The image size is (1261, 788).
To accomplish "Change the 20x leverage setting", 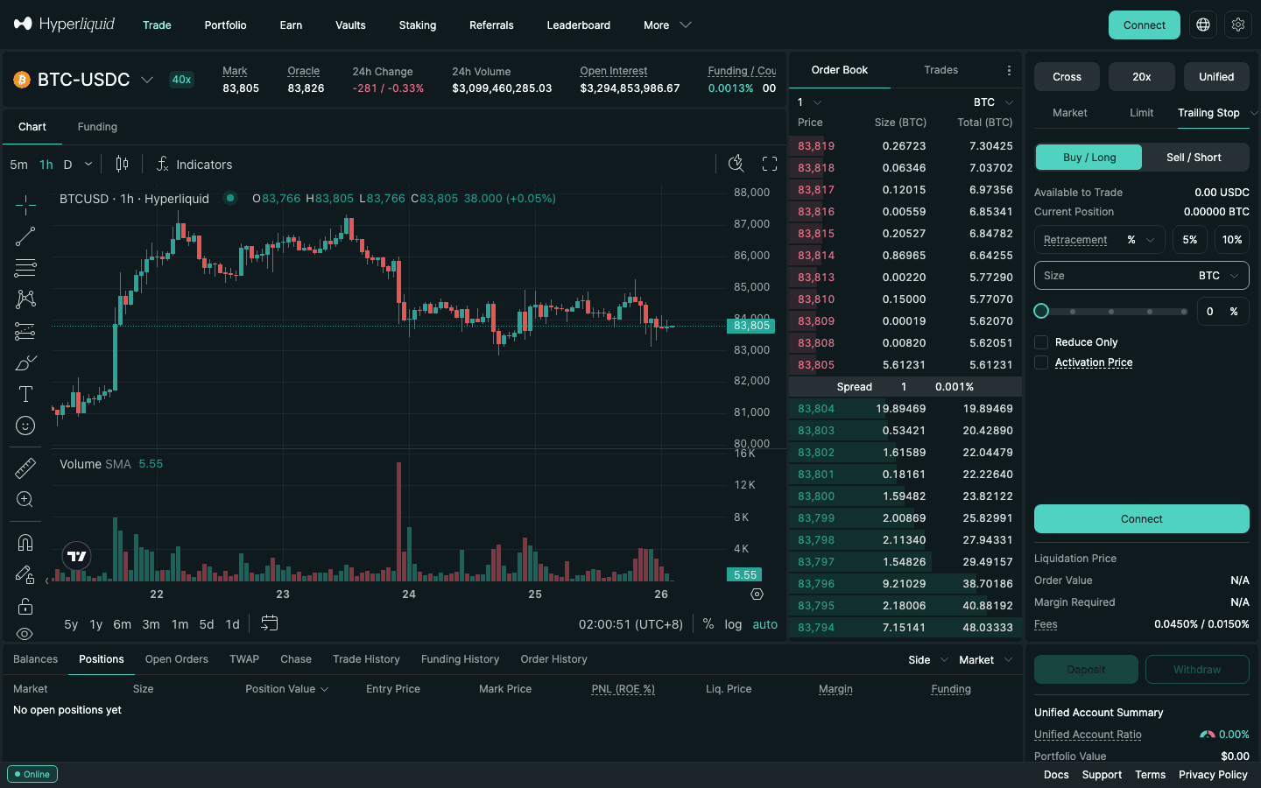I will [x=1142, y=77].
